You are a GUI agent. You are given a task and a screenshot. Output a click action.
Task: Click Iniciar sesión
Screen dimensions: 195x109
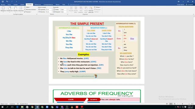click(180, 5)
